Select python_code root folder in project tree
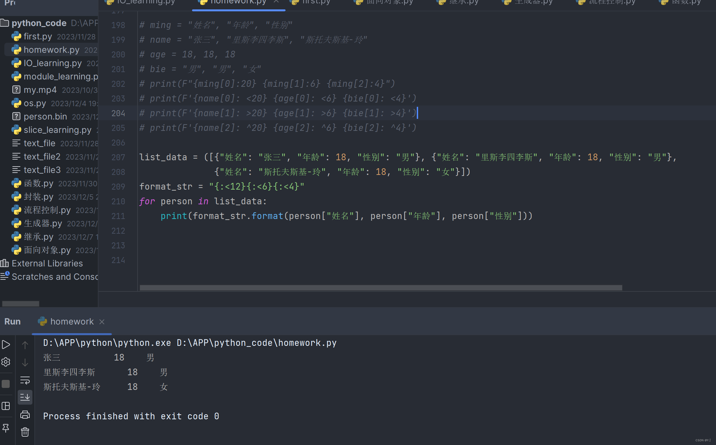The height and width of the screenshot is (445, 716). tap(39, 23)
